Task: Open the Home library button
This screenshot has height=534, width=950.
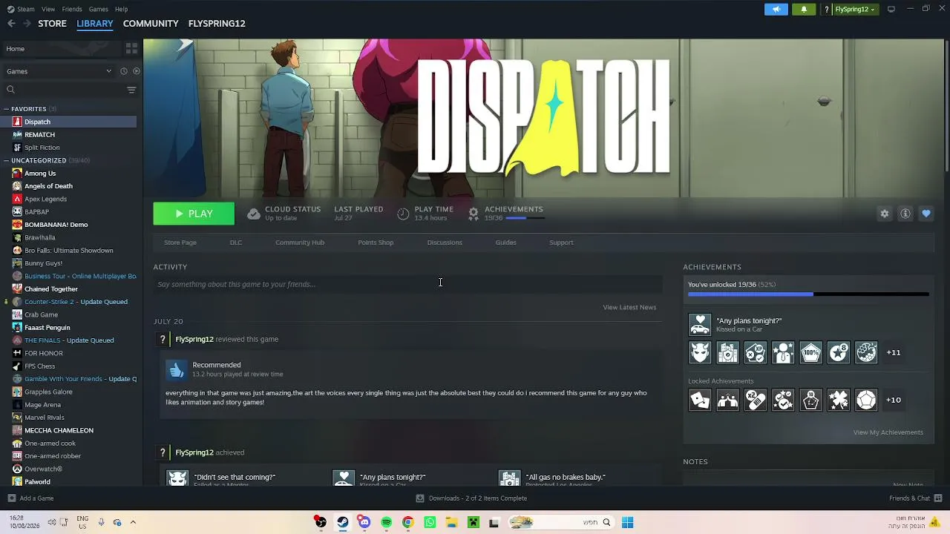Action: 61,49
